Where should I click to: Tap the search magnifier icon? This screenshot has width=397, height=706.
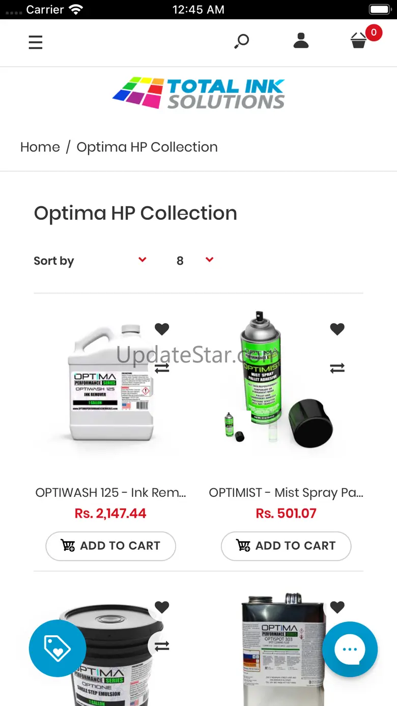click(x=242, y=41)
